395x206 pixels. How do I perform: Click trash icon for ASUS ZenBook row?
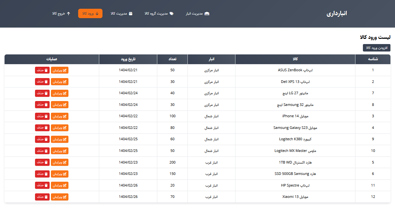pos(46,70)
